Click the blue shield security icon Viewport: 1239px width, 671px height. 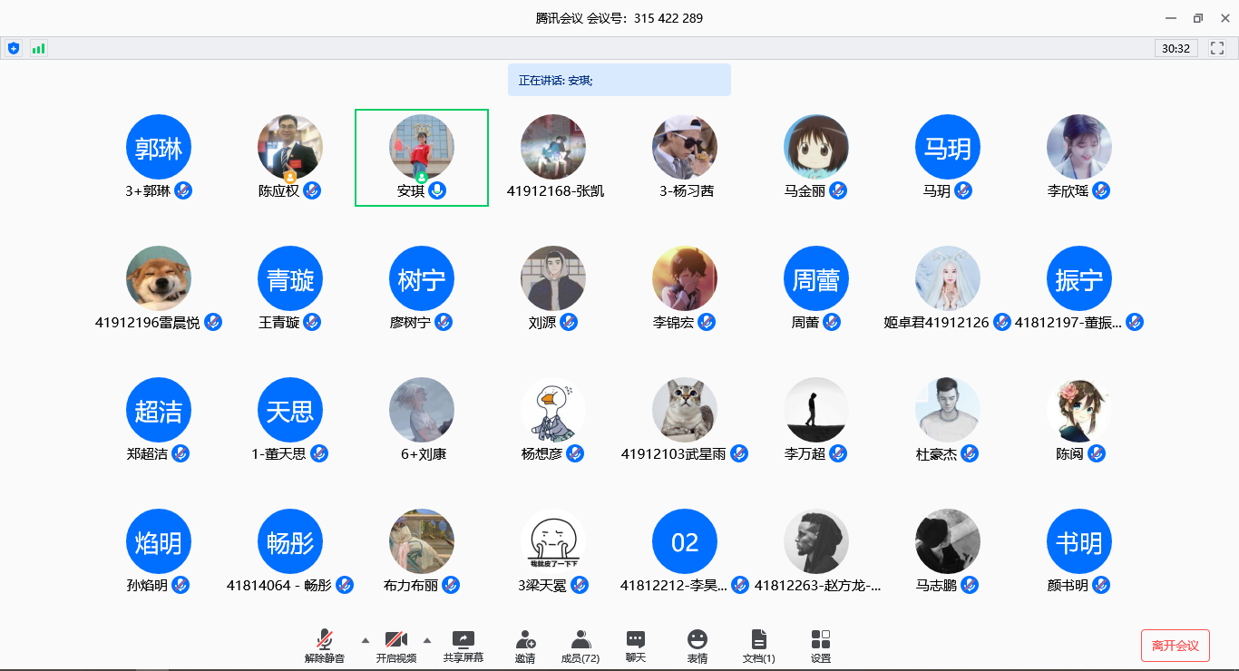pos(14,48)
